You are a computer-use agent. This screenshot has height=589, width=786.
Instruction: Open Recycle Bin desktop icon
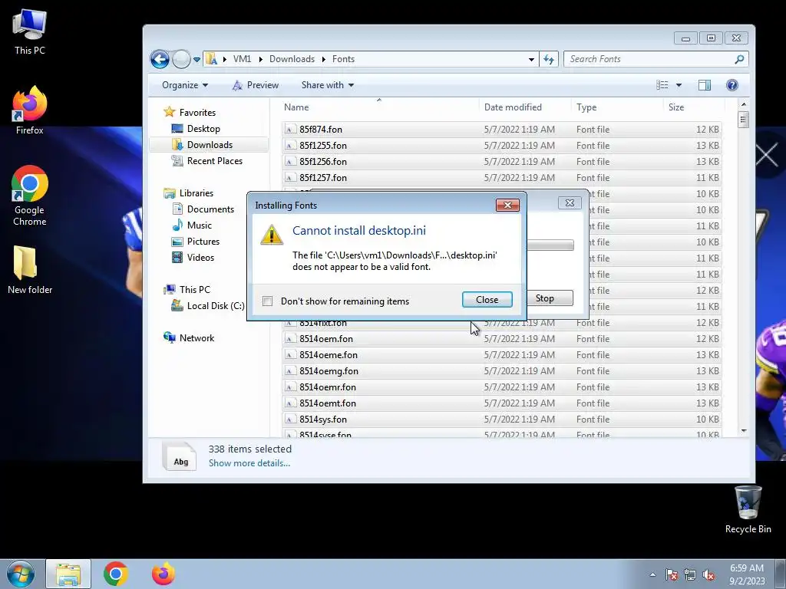pyautogui.click(x=748, y=509)
